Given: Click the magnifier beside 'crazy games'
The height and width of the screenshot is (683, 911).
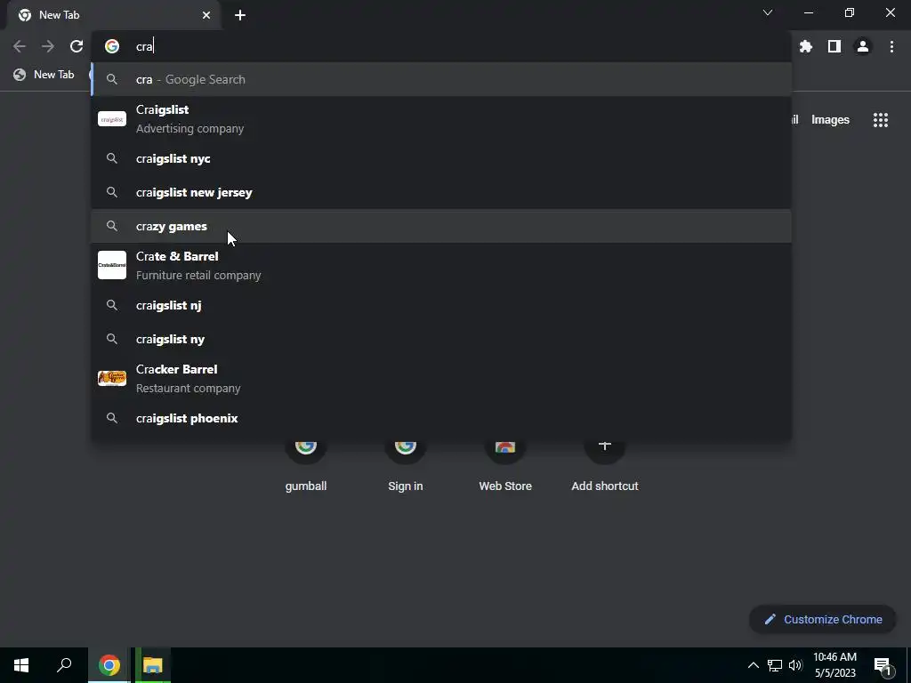Looking at the screenshot, I should click(x=112, y=226).
